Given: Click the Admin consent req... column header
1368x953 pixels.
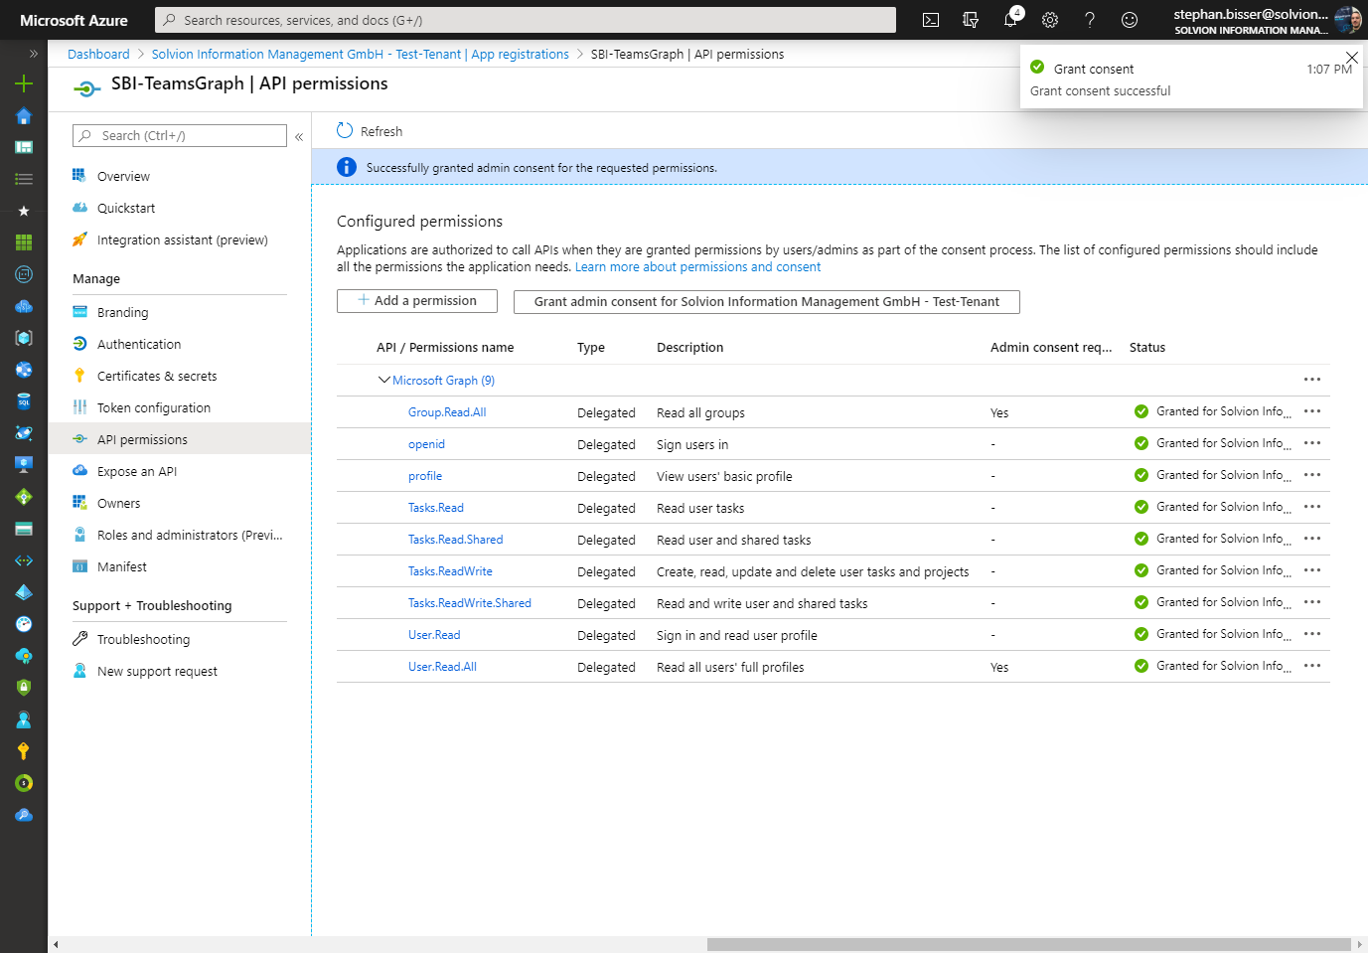Looking at the screenshot, I should tap(1051, 348).
